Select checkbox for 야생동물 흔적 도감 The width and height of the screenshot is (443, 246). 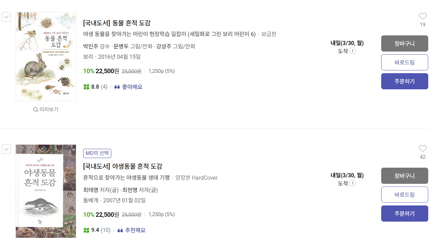pyautogui.click(x=7, y=149)
